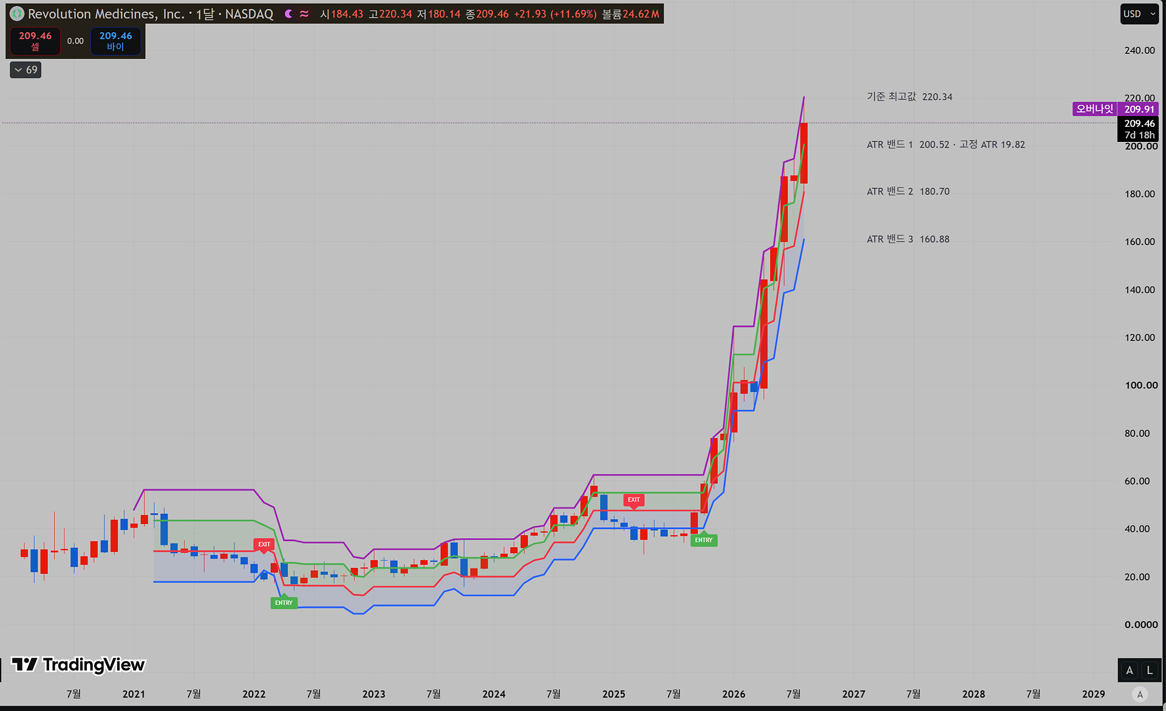Click the 60.00 price axis label

pos(1137,481)
